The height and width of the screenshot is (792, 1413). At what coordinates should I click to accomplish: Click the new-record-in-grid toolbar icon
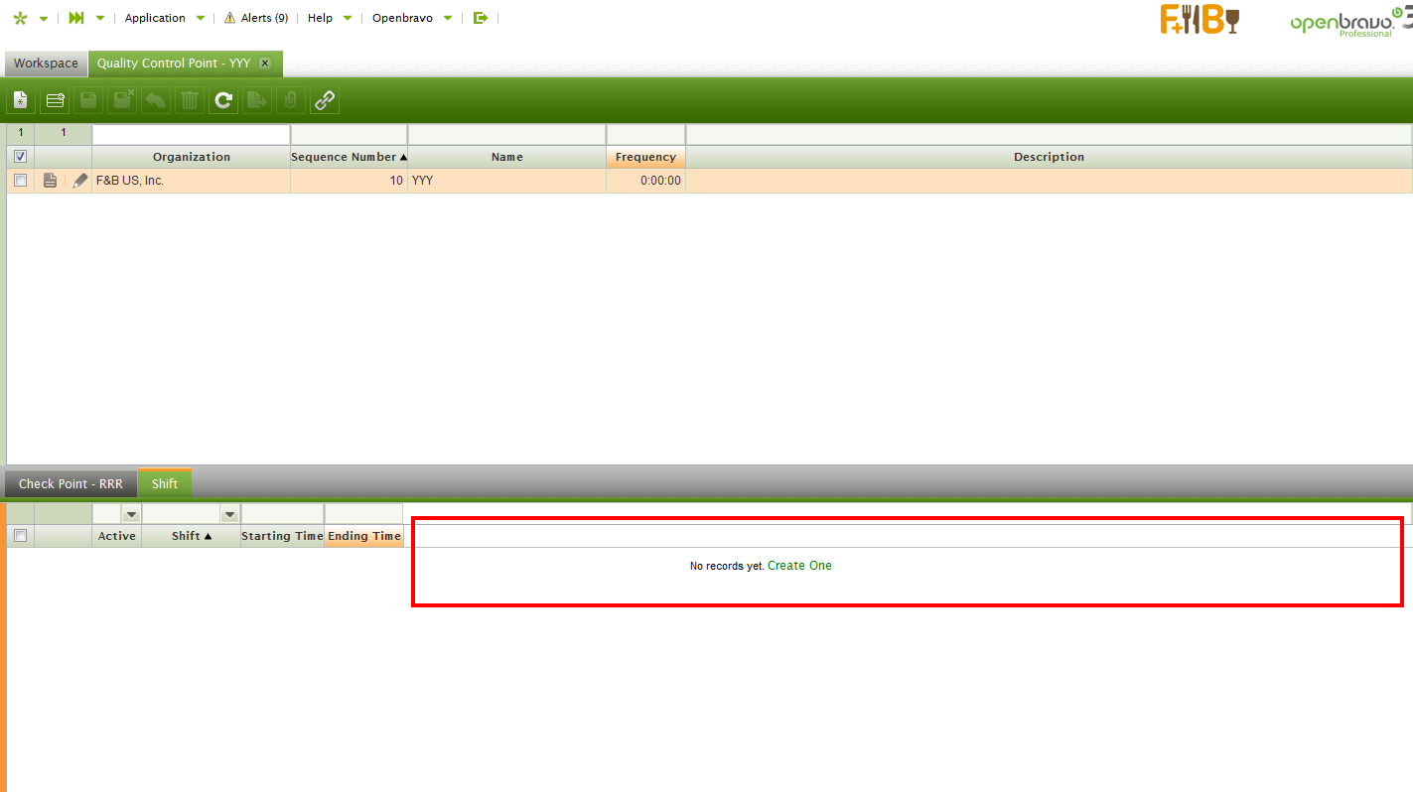[x=55, y=100]
